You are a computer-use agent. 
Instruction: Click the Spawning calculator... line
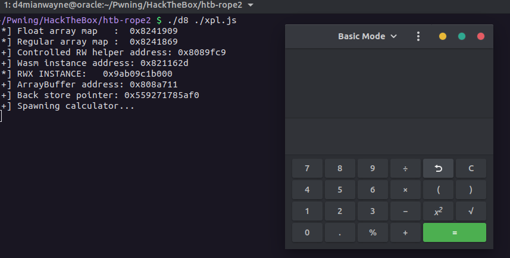76,106
